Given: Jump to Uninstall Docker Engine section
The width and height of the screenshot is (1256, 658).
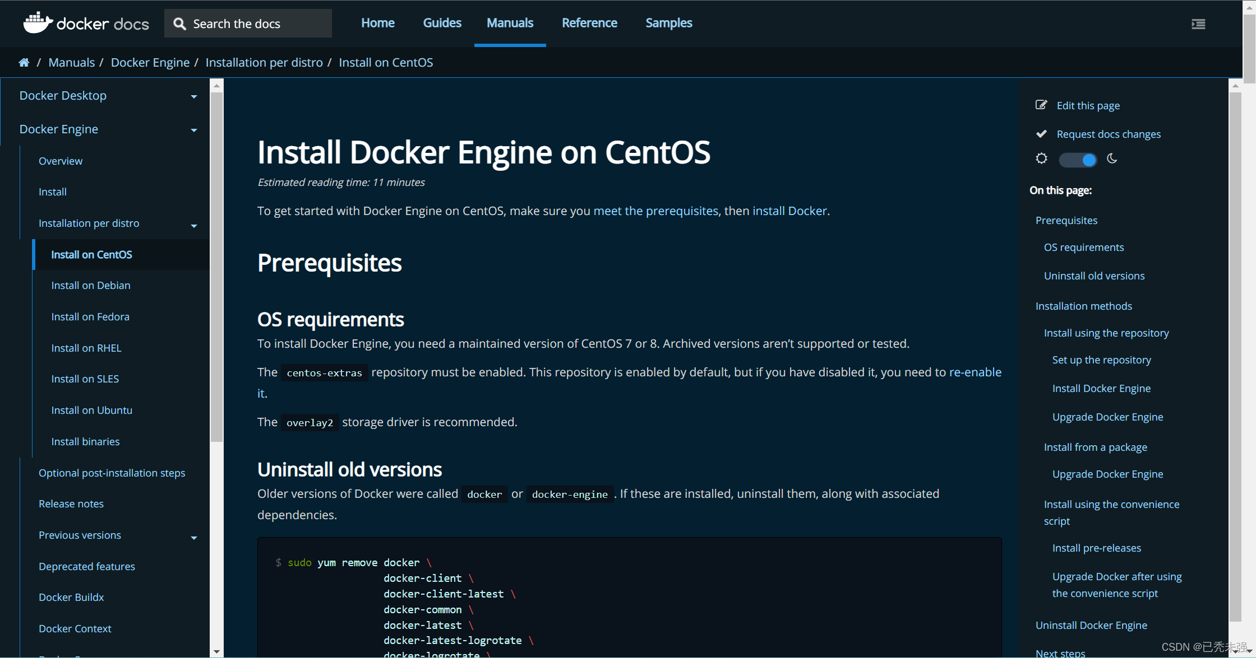Looking at the screenshot, I should pos(1091,625).
